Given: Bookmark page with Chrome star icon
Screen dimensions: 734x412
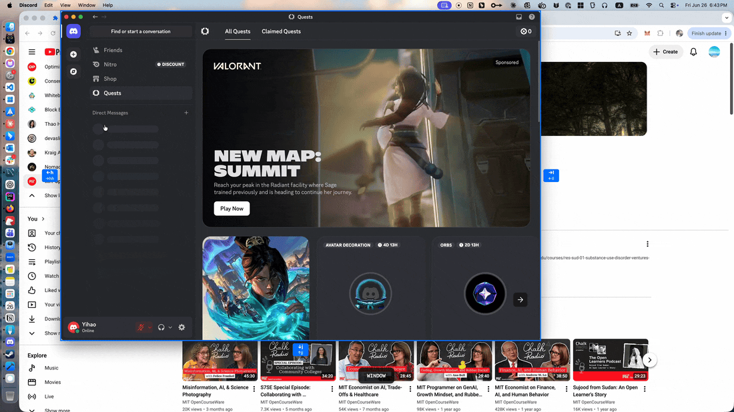Looking at the screenshot, I should click(630, 33).
